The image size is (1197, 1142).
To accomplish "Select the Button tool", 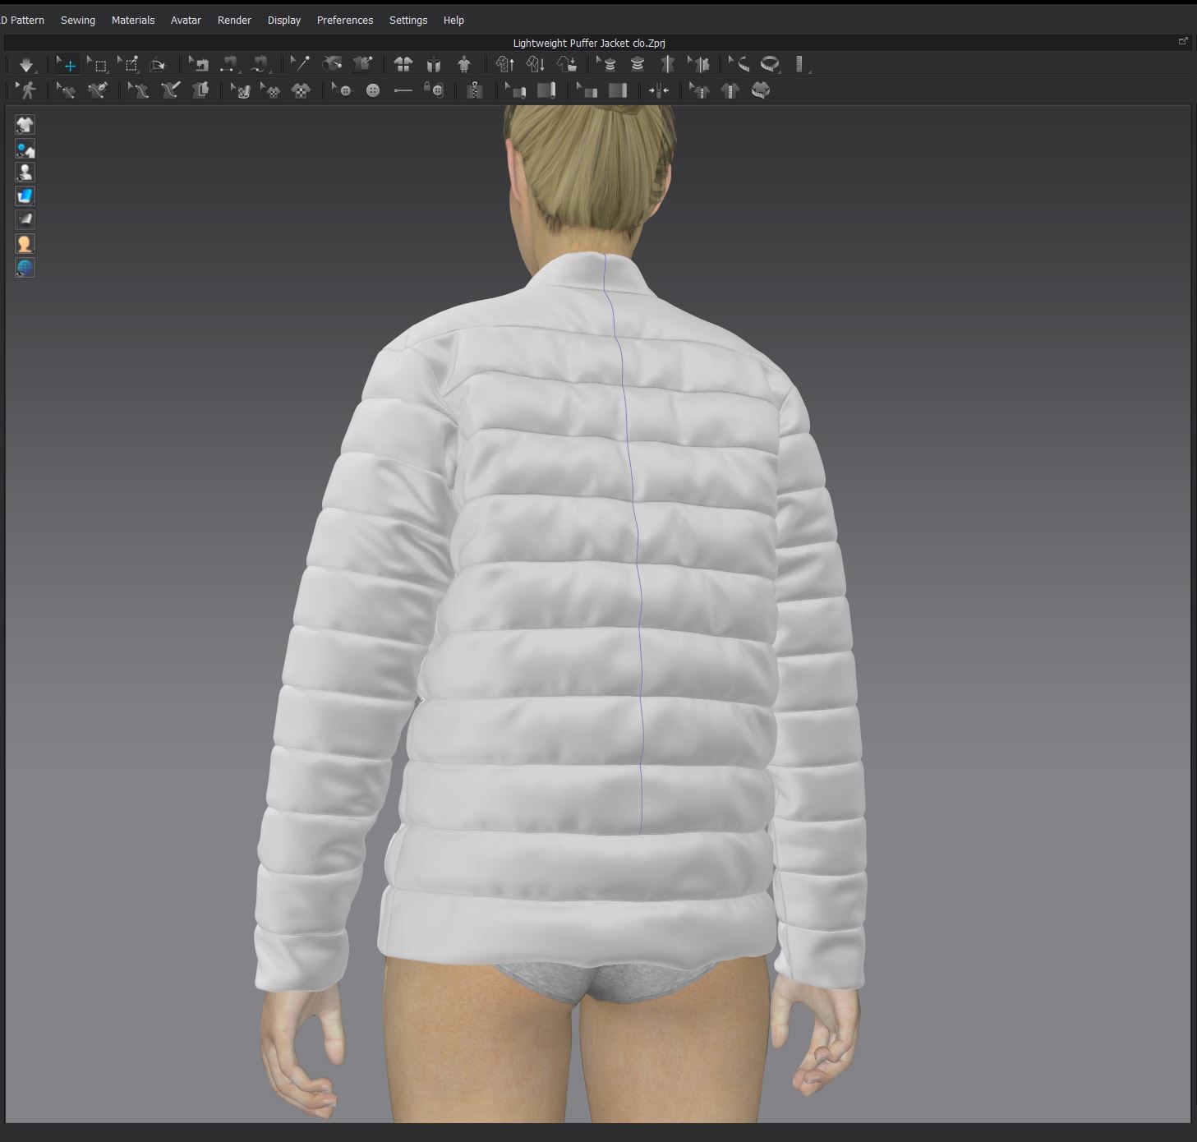I will click(372, 90).
